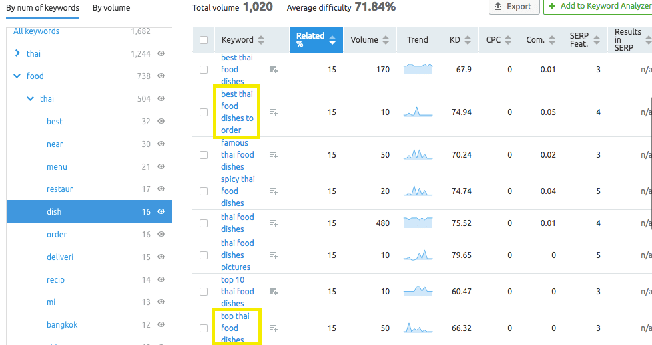Click add-to-list icon for 'thai food dishes' row
This screenshot has height=345, width=652.
tap(273, 223)
